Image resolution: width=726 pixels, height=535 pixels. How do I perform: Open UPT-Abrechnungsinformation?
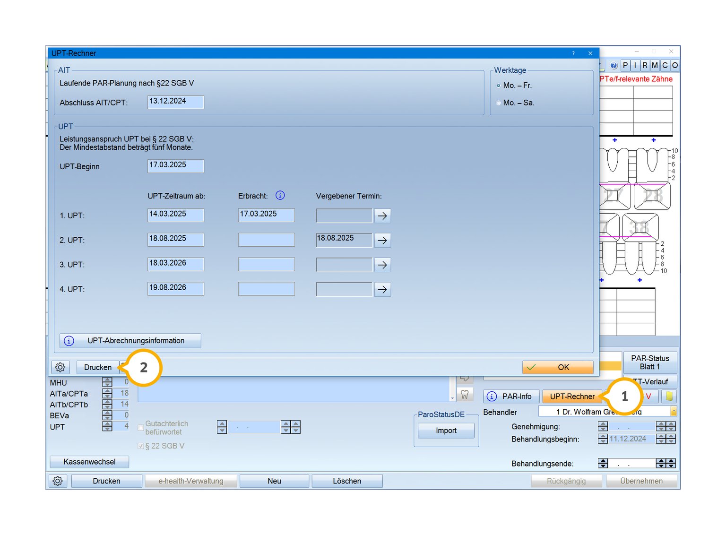(130, 341)
